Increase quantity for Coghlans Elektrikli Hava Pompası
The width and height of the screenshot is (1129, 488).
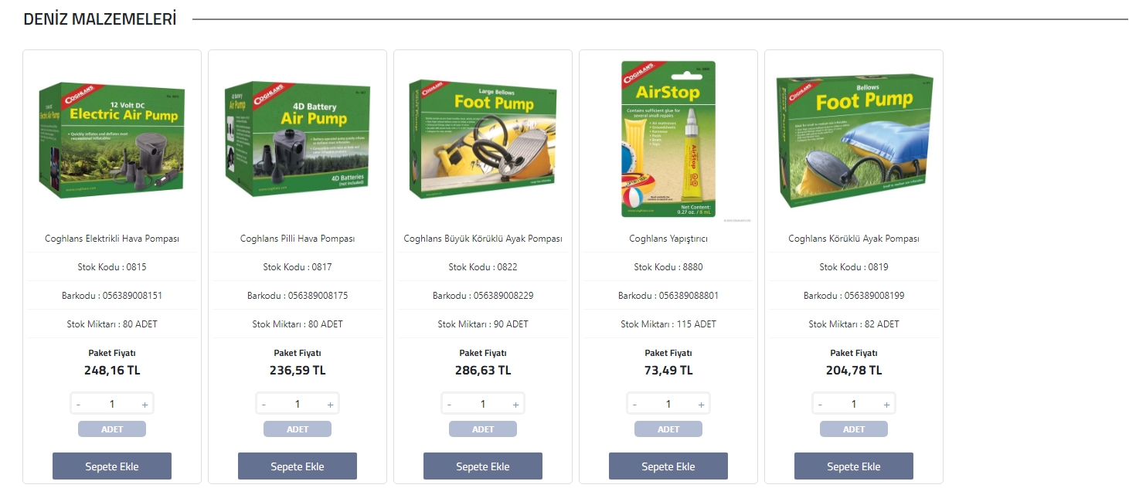[x=145, y=405]
